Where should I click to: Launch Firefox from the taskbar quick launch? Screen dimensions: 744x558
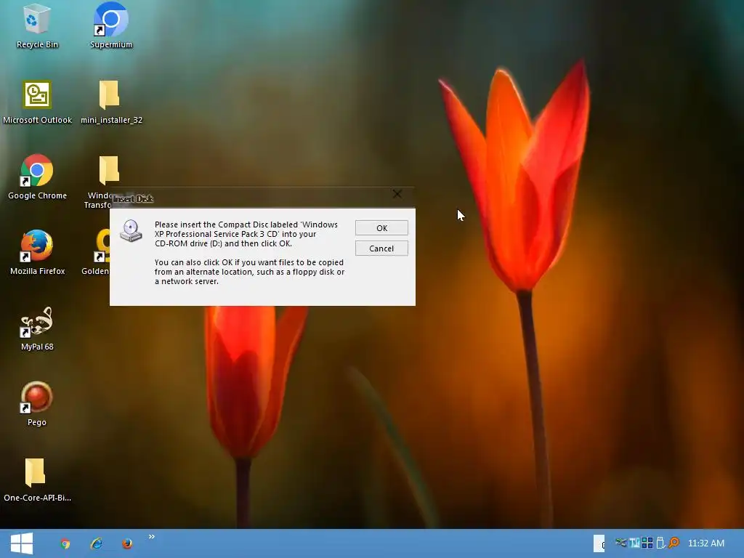[x=127, y=543]
